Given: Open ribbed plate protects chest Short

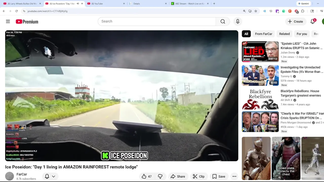Looking at the screenshot, I should [286, 158].
